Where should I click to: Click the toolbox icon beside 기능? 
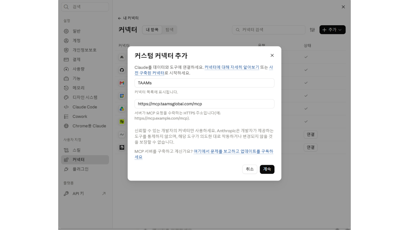(66, 79)
